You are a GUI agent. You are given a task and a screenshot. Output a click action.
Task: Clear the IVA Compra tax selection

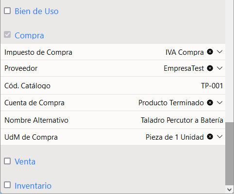pos(210,52)
